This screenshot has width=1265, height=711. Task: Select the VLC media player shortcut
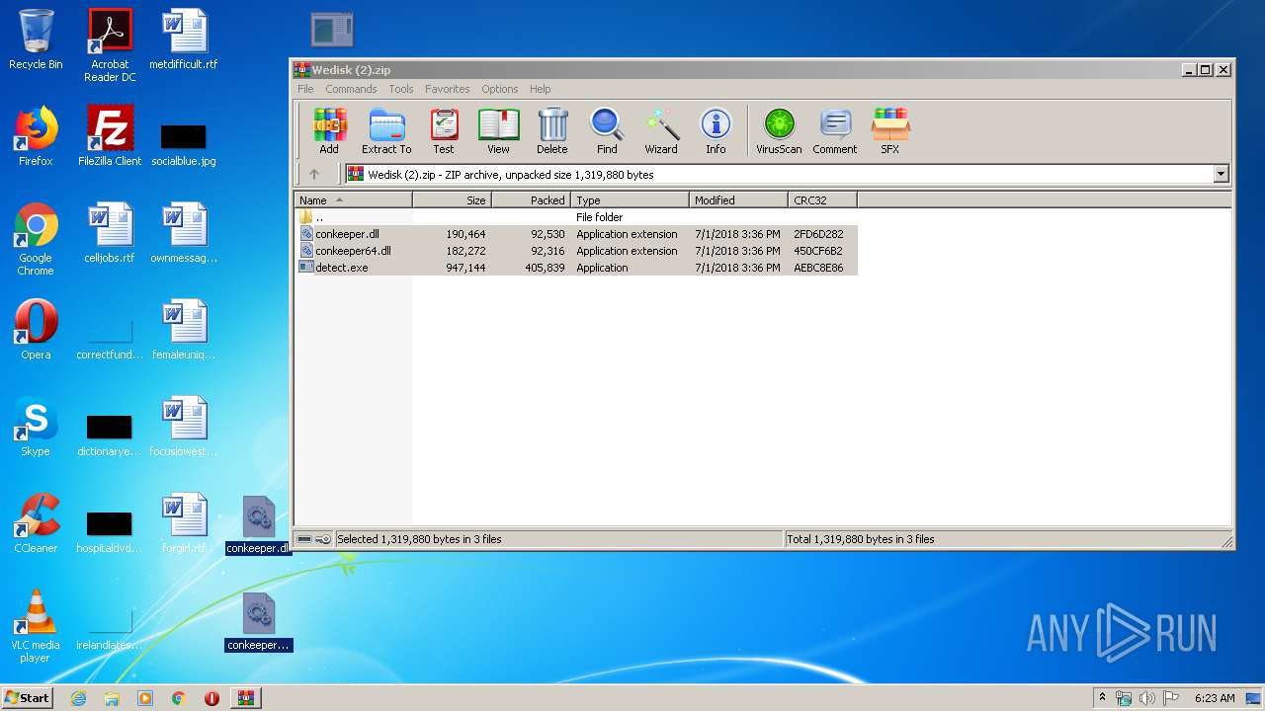pos(36,626)
